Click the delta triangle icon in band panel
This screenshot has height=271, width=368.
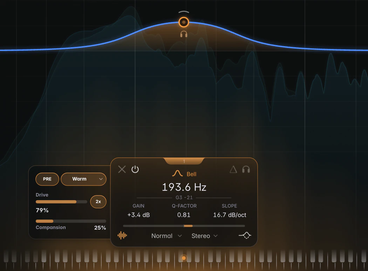coord(233,169)
